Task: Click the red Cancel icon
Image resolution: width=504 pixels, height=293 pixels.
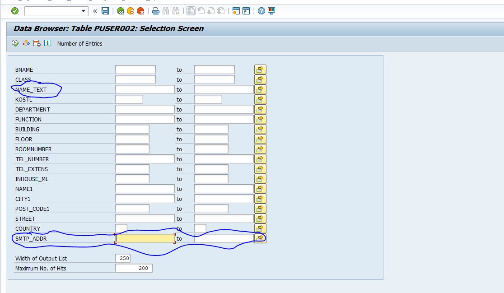Action: click(x=140, y=11)
